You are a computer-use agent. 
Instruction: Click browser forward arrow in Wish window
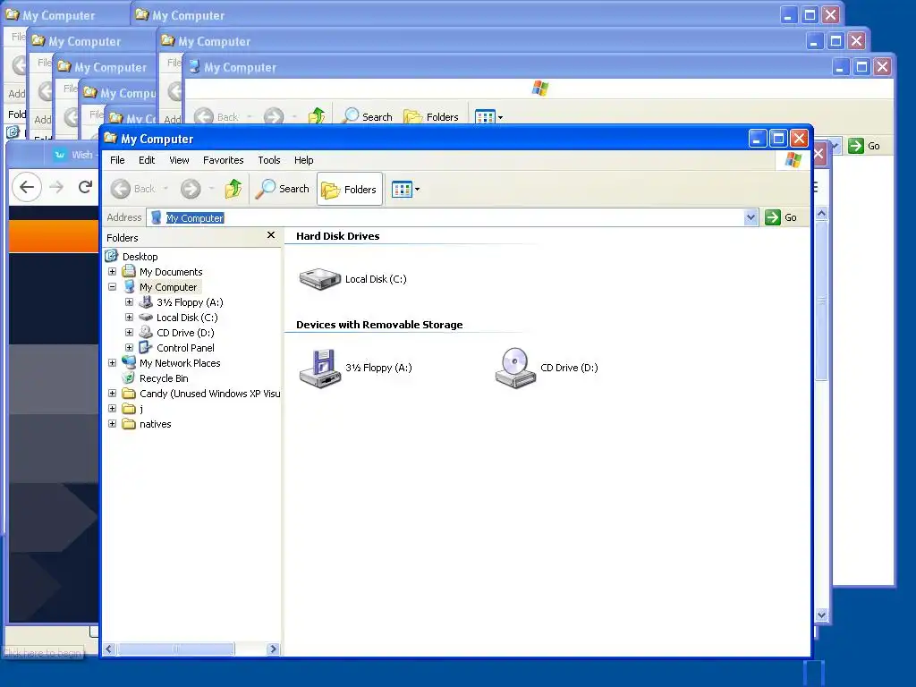[x=56, y=187]
